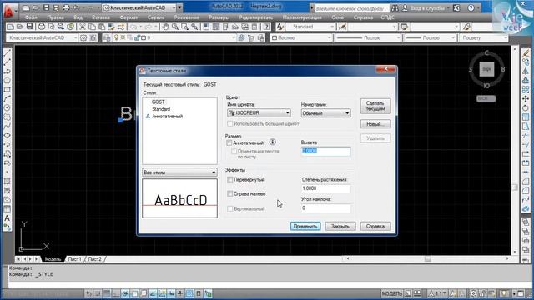Viewport: 534px width, 300px height.
Task: Click the Help question mark toolbar icon
Action: [267, 27]
